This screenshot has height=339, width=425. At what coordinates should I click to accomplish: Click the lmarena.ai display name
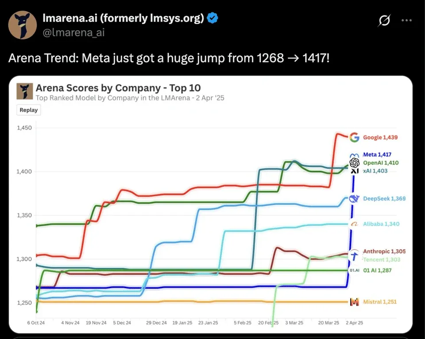pyautogui.click(x=123, y=18)
